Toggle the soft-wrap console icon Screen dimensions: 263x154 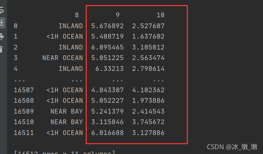1,10
